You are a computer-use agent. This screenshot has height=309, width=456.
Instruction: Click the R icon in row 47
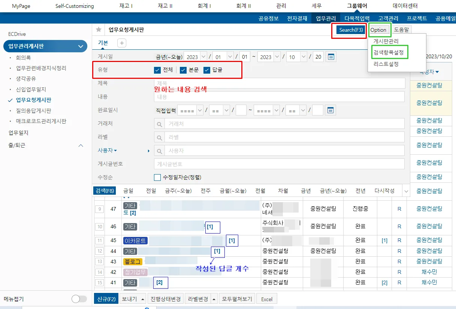pyautogui.click(x=399, y=209)
